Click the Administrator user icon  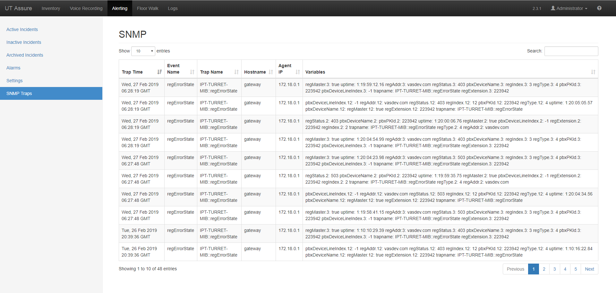pyautogui.click(x=553, y=8)
